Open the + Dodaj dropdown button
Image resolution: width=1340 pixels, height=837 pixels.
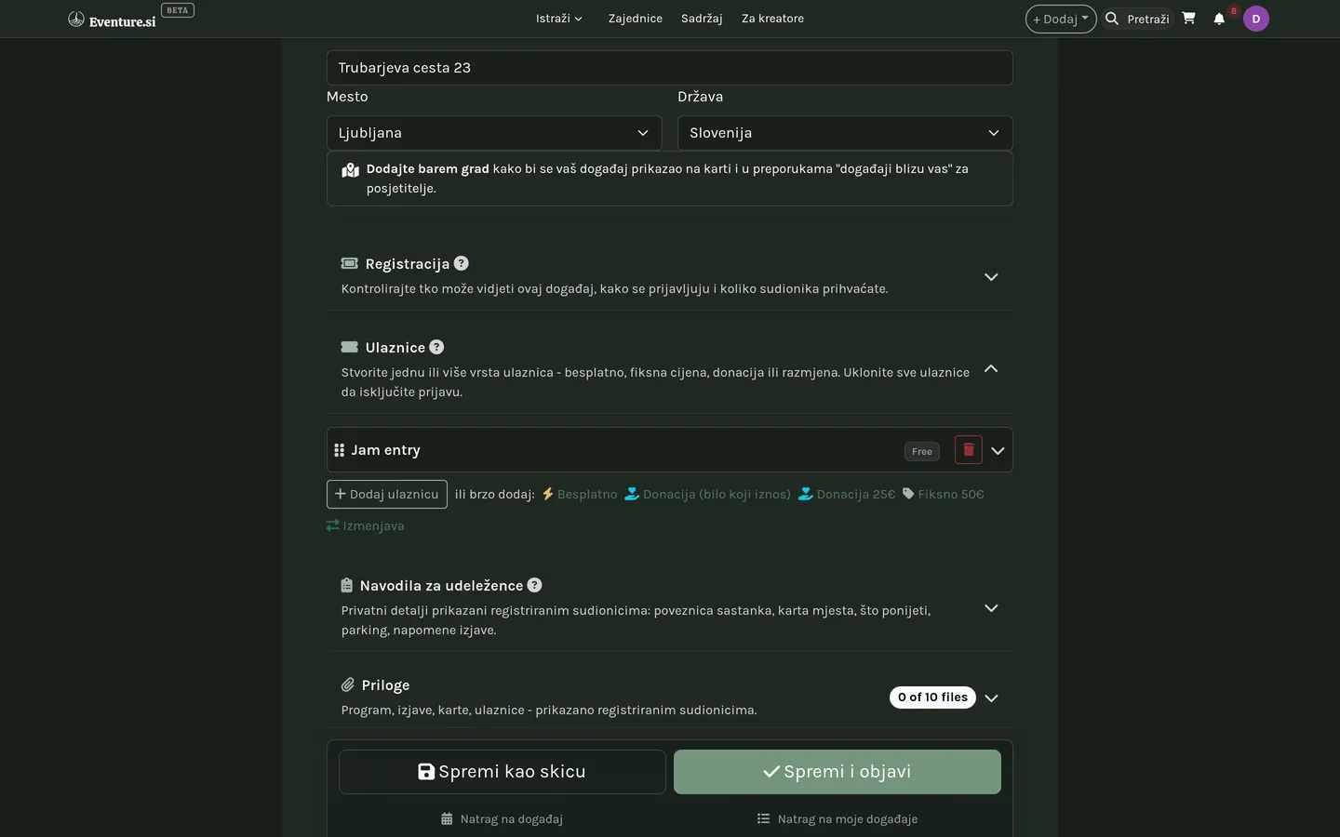click(x=1061, y=19)
